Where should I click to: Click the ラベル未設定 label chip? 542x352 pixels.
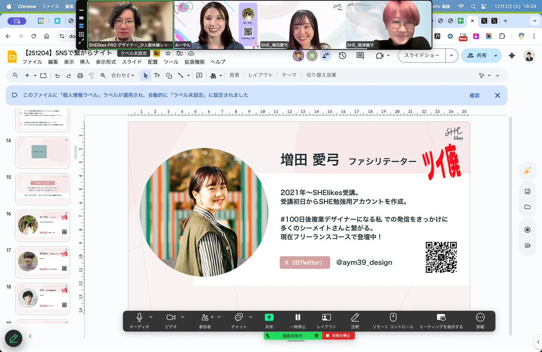134,53
